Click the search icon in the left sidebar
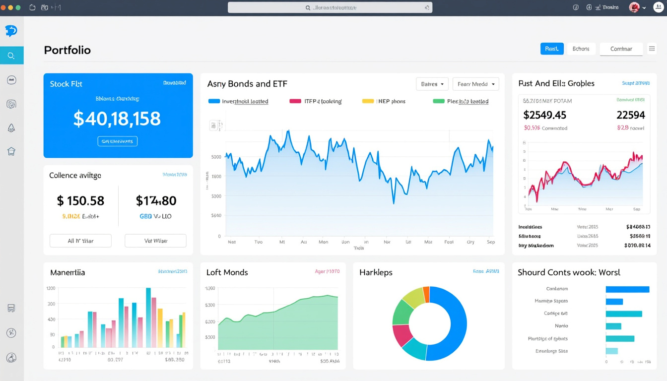 point(11,56)
